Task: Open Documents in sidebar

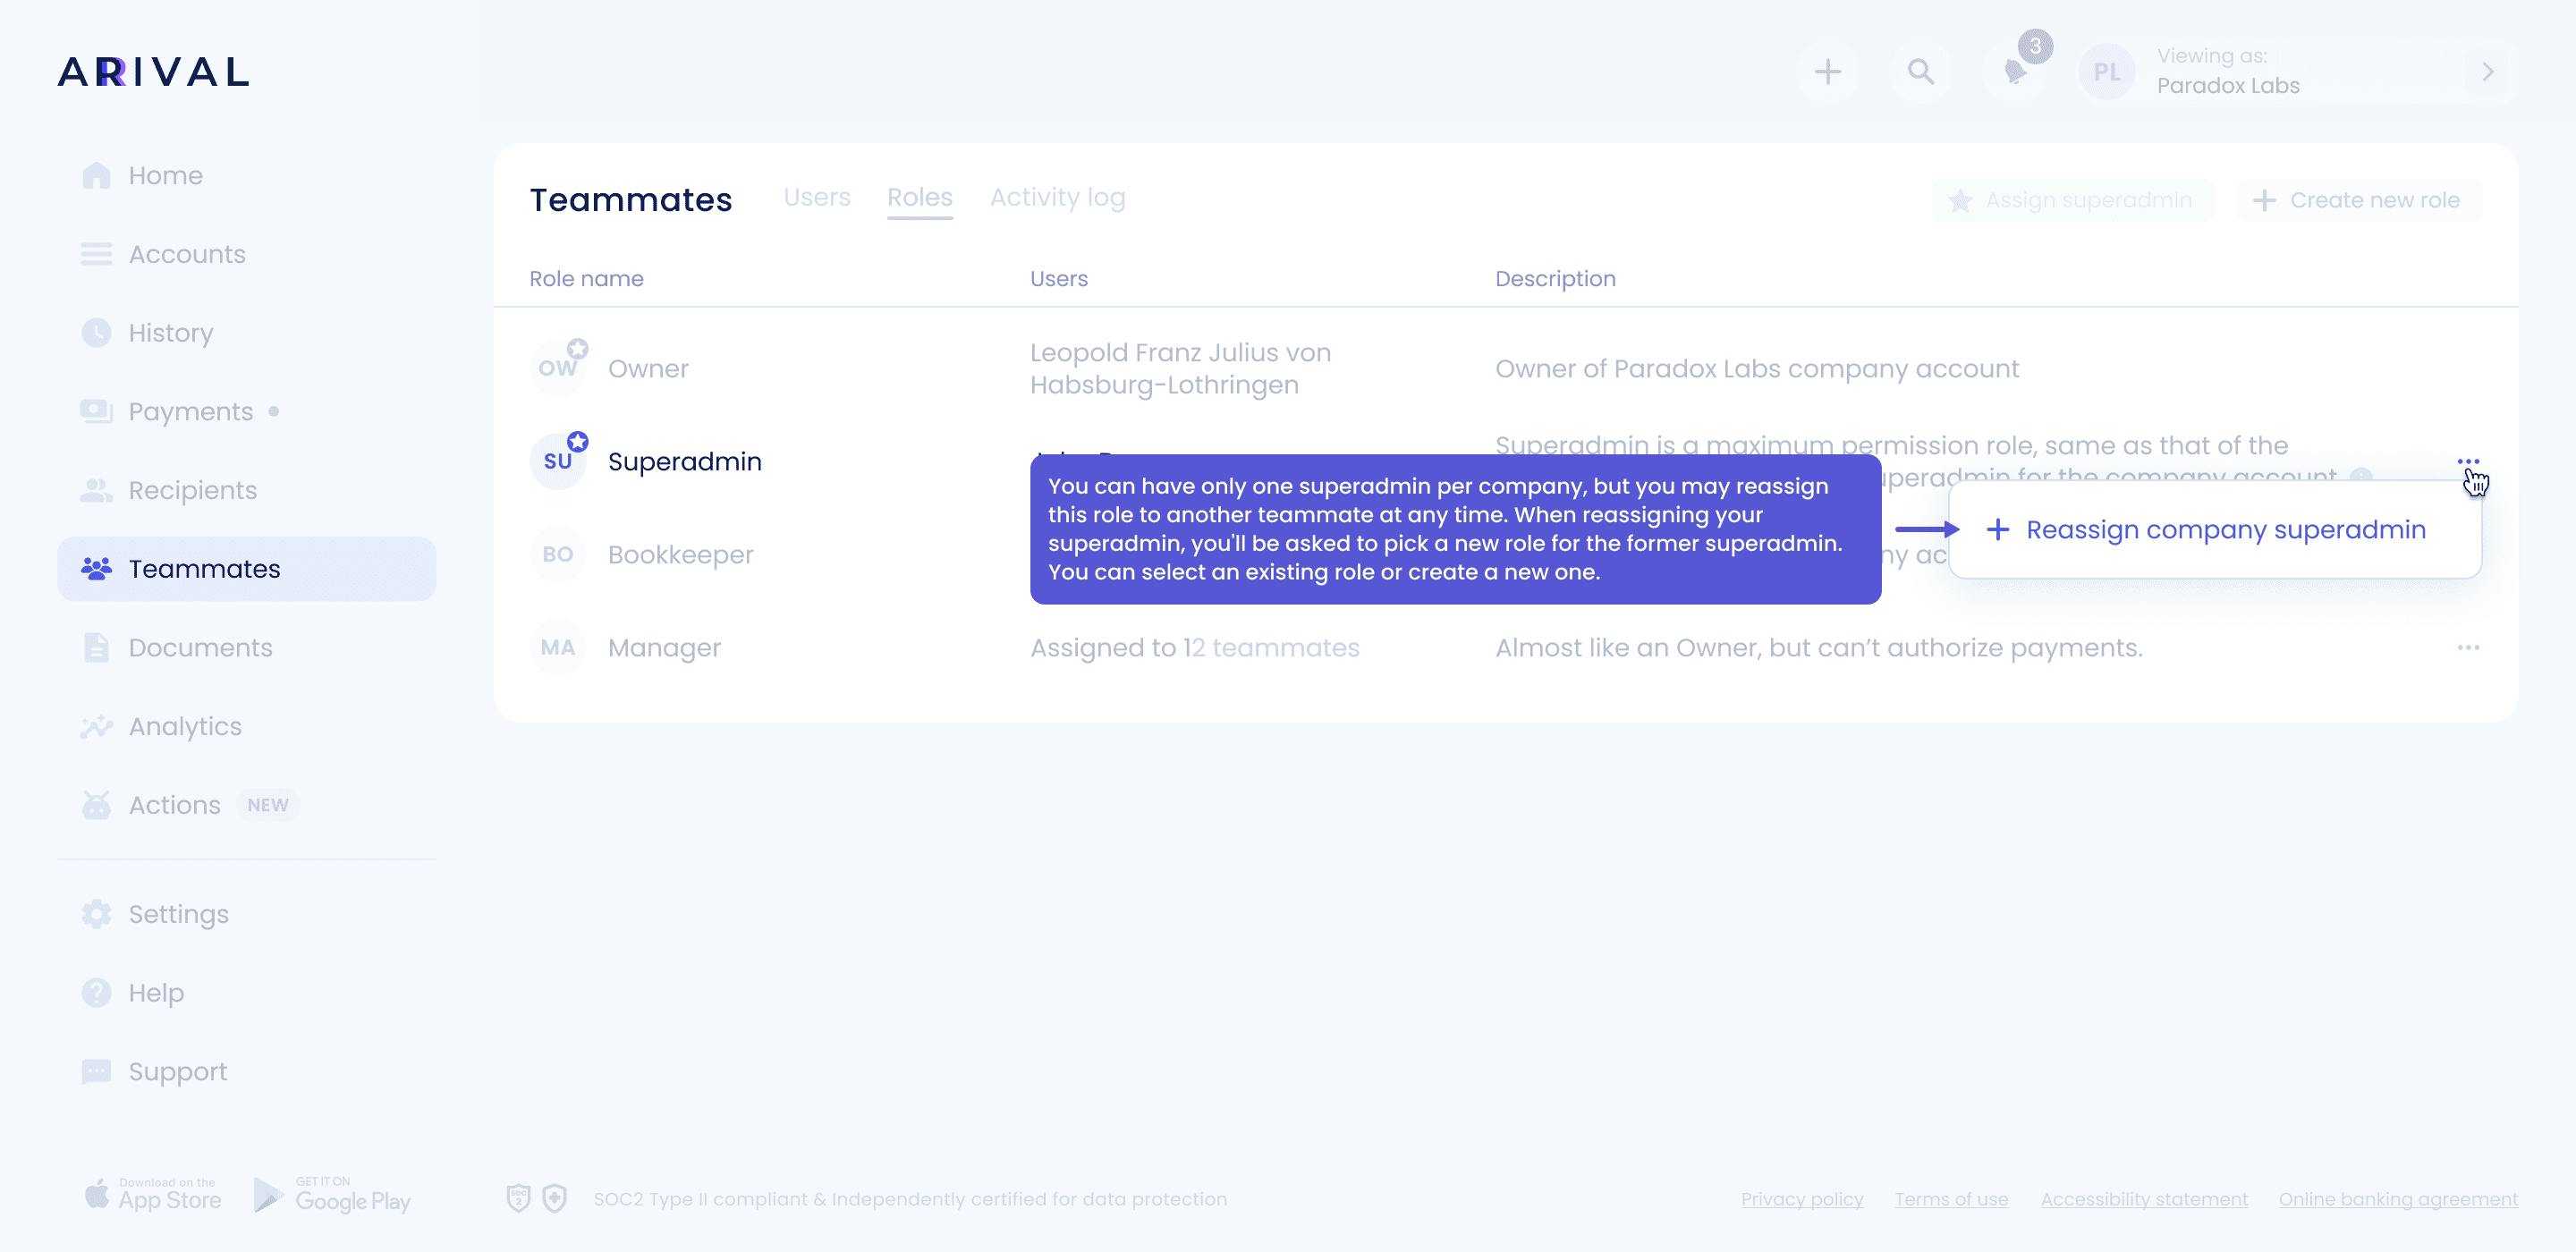Action: (x=177, y=648)
